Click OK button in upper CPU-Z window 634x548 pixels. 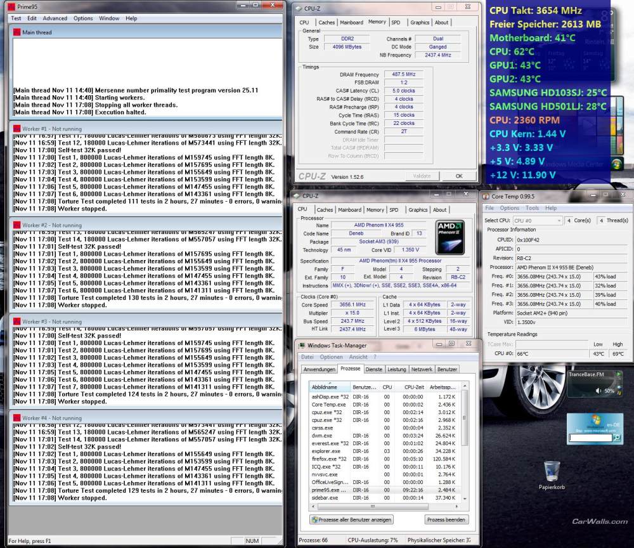(x=459, y=176)
